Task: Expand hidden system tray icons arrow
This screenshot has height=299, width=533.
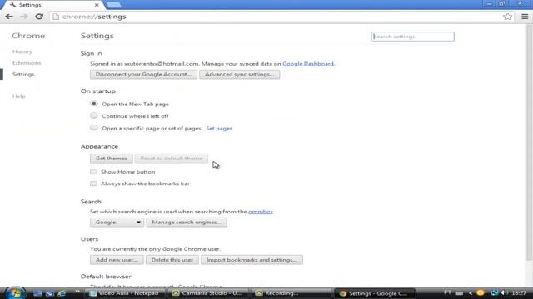Action: (x=471, y=293)
